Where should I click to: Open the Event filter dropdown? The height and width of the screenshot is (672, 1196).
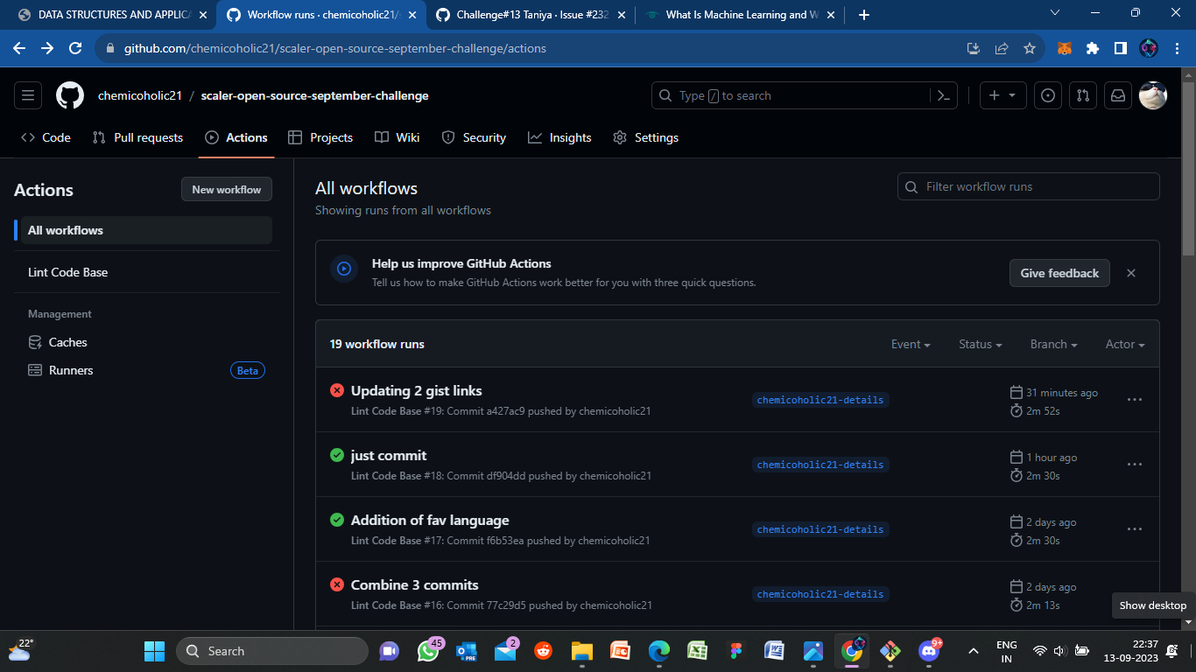[x=911, y=344]
